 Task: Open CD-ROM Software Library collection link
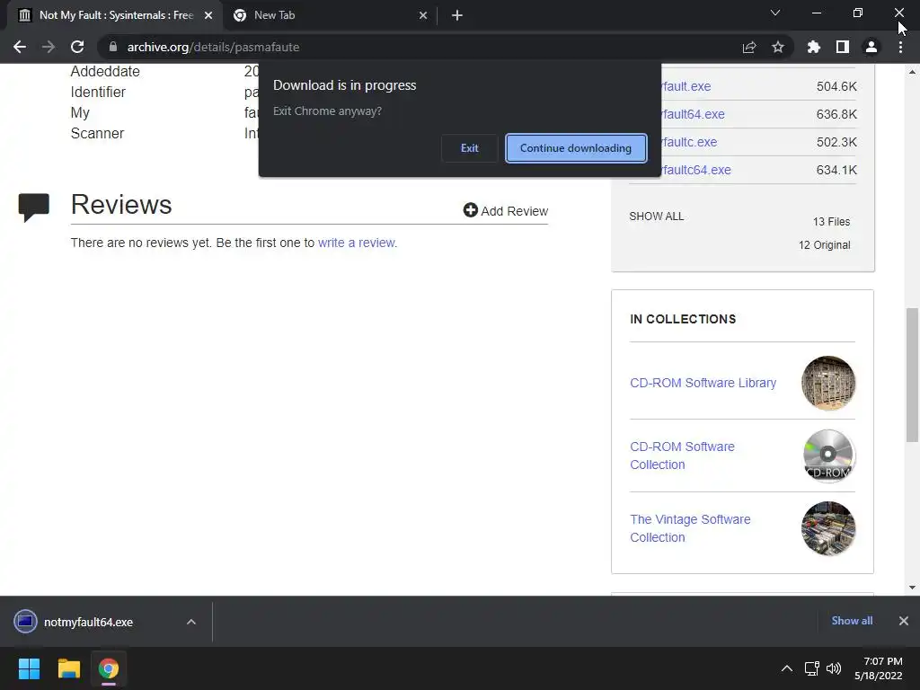point(703,383)
